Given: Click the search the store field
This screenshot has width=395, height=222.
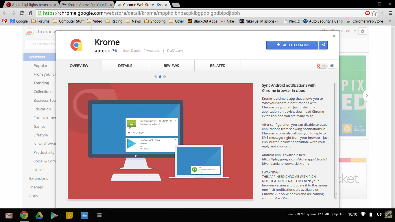Looking at the screenshot, I should tap(40, 44).
